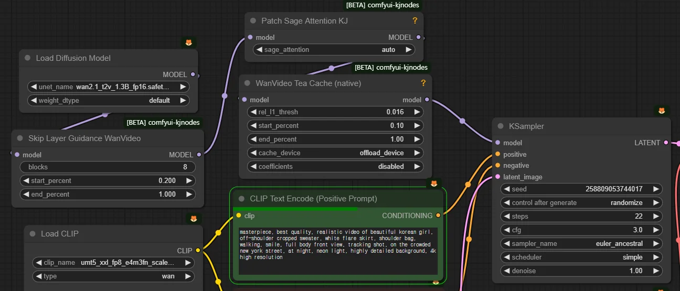Open the clip_name umt5_xxl dropdown
Viewport: 680px width, 291px height.
coord(113,262)
